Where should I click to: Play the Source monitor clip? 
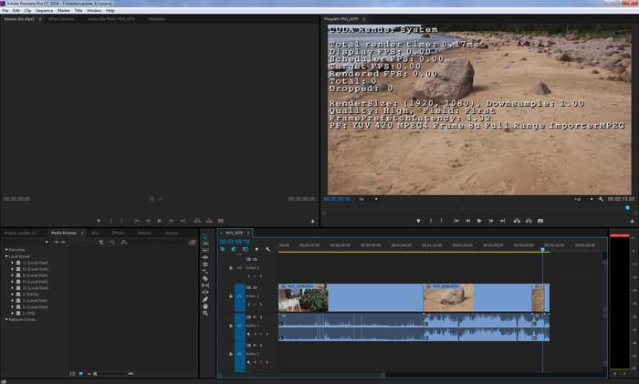click(x=160, y=221)
